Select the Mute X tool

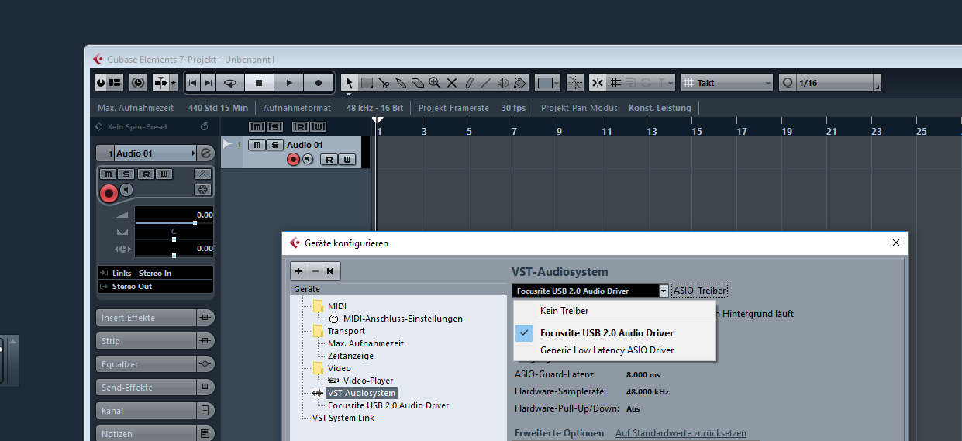point(452,82)
